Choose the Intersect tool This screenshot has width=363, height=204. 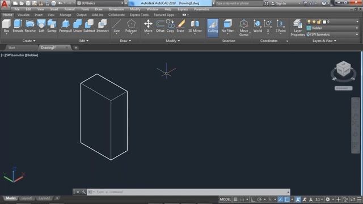click(x=102, y=26)
